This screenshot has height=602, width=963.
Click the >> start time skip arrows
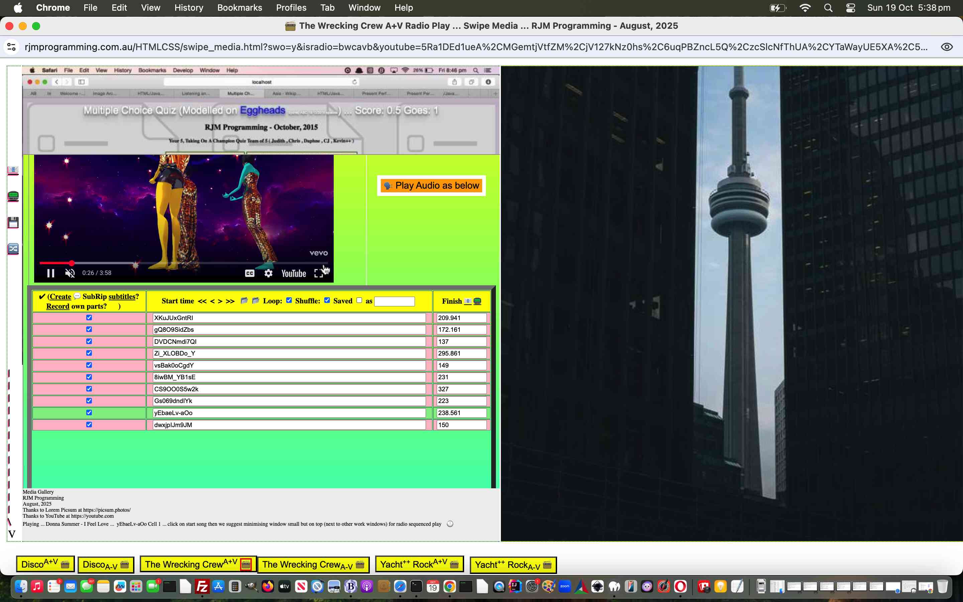(x=230, y=301)
